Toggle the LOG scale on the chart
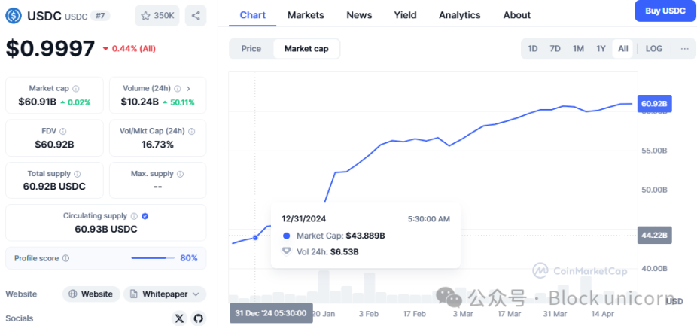697x326 pixels. pyautogui.click(x=654, y=49)
